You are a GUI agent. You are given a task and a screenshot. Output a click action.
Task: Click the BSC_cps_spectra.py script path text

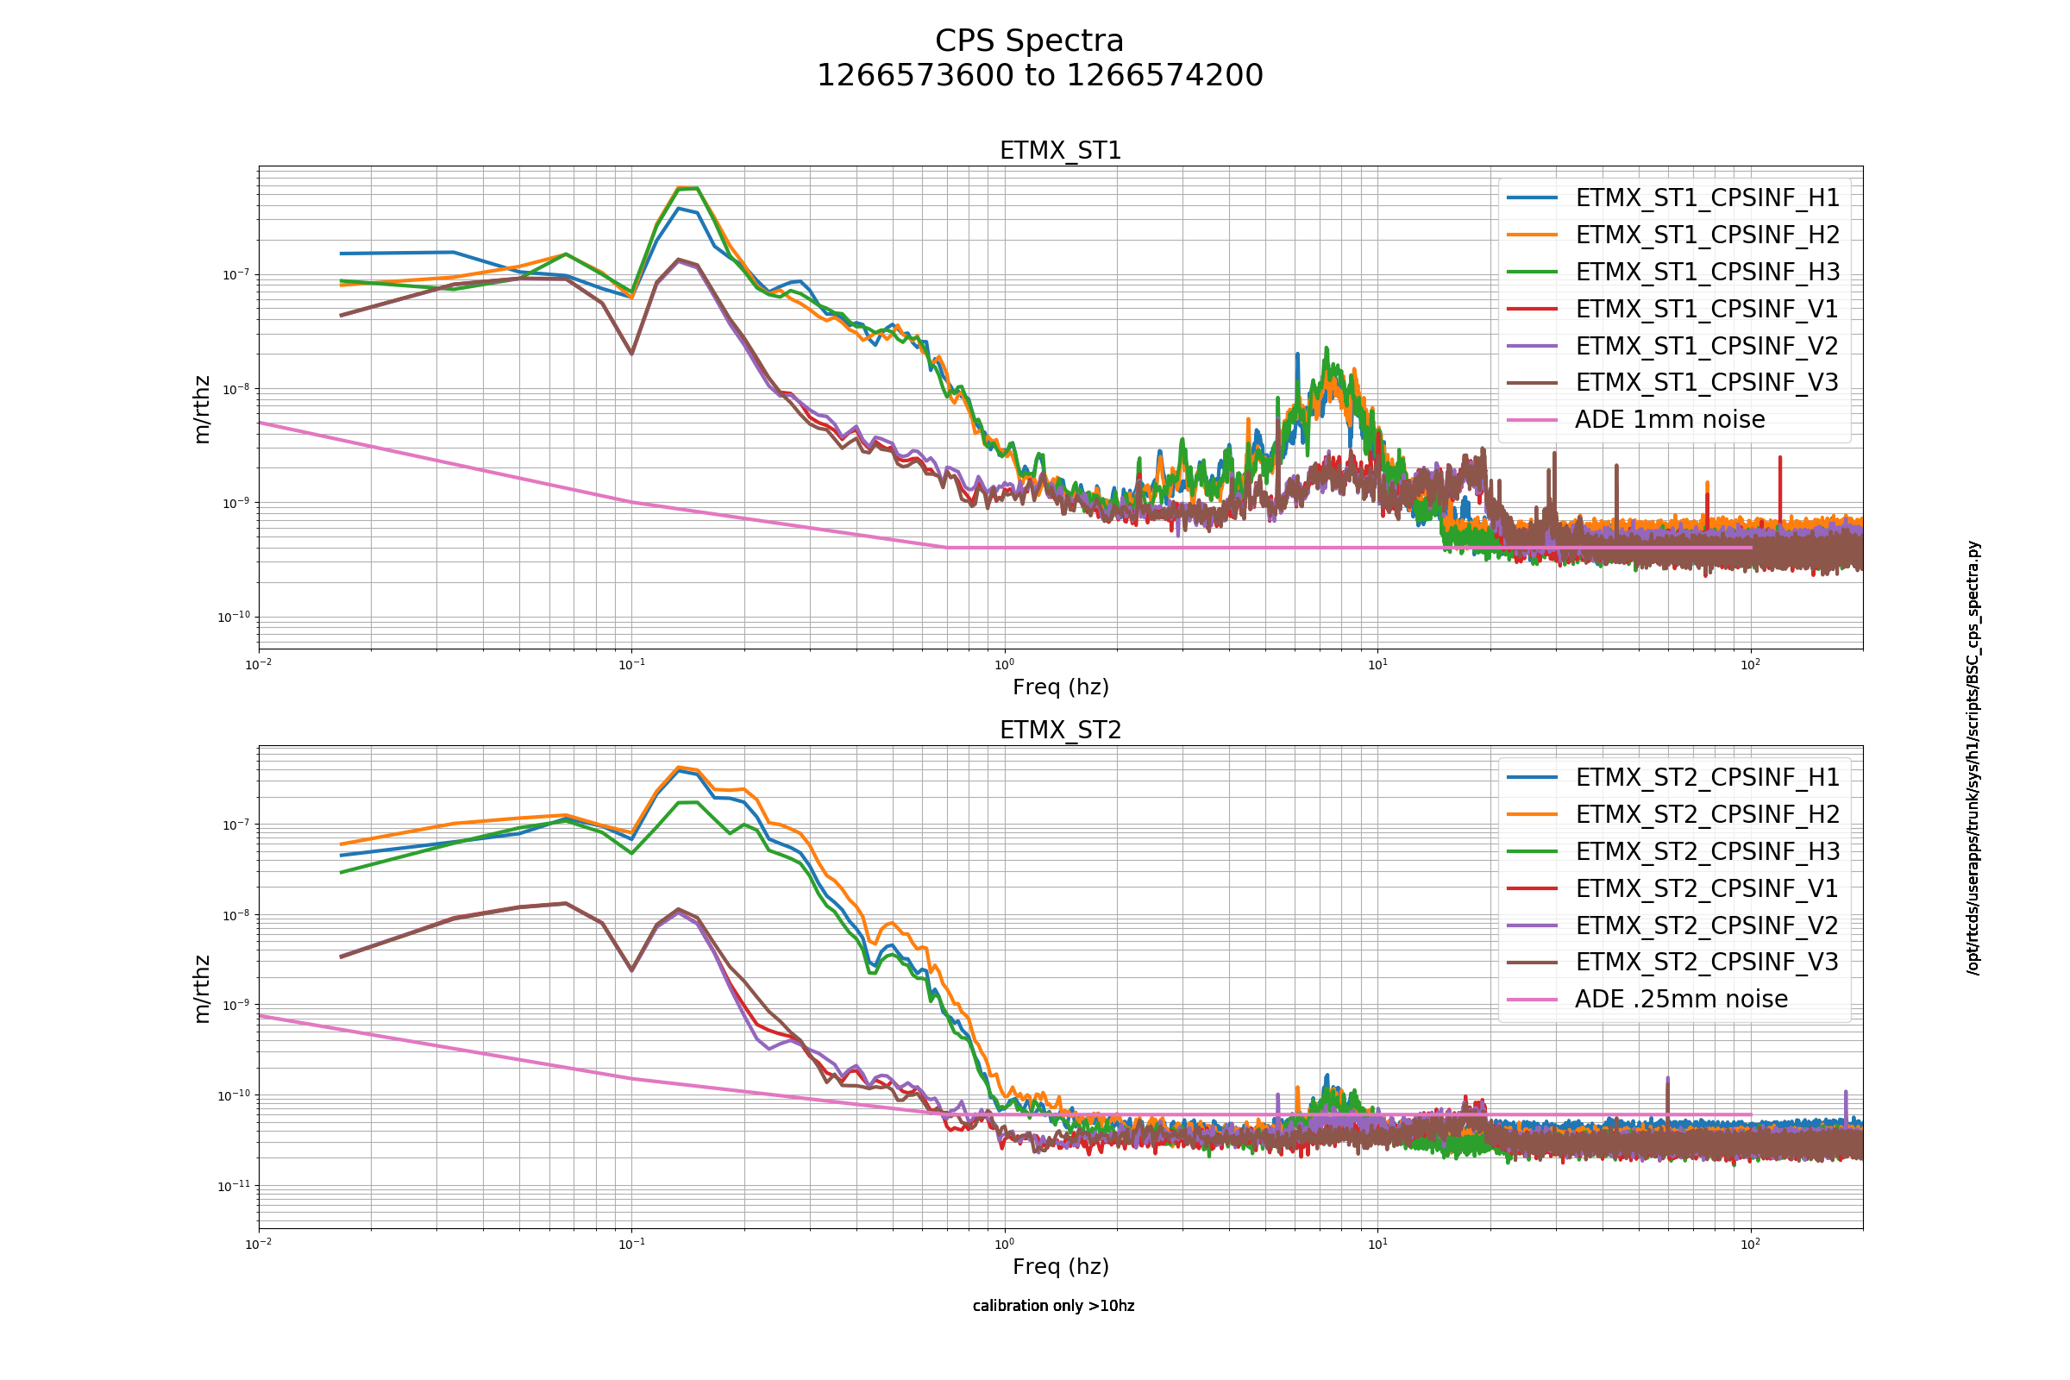pyautogui.click(x=1973, y=758)
